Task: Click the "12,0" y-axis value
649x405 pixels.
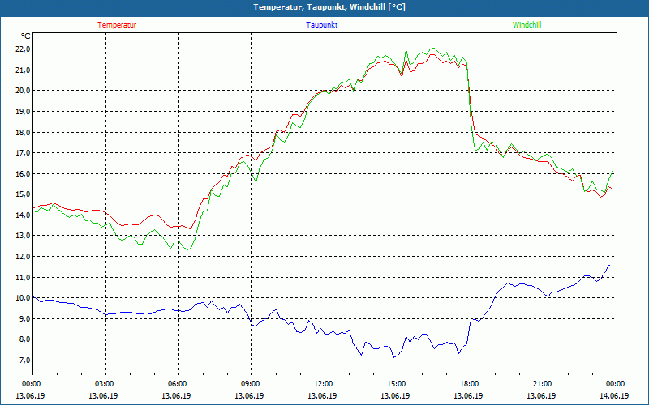Action: tap(24, 256)
